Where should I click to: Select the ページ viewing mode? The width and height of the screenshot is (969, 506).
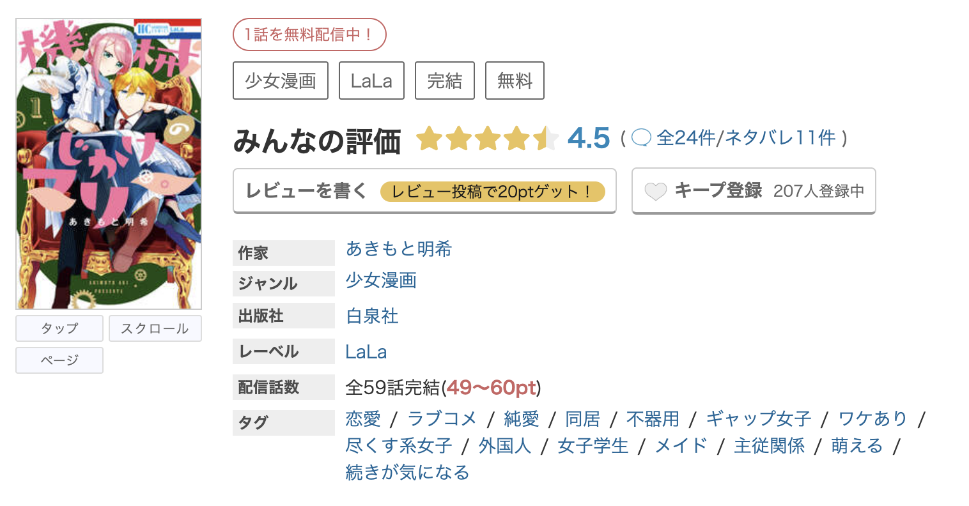click(59, 360)
